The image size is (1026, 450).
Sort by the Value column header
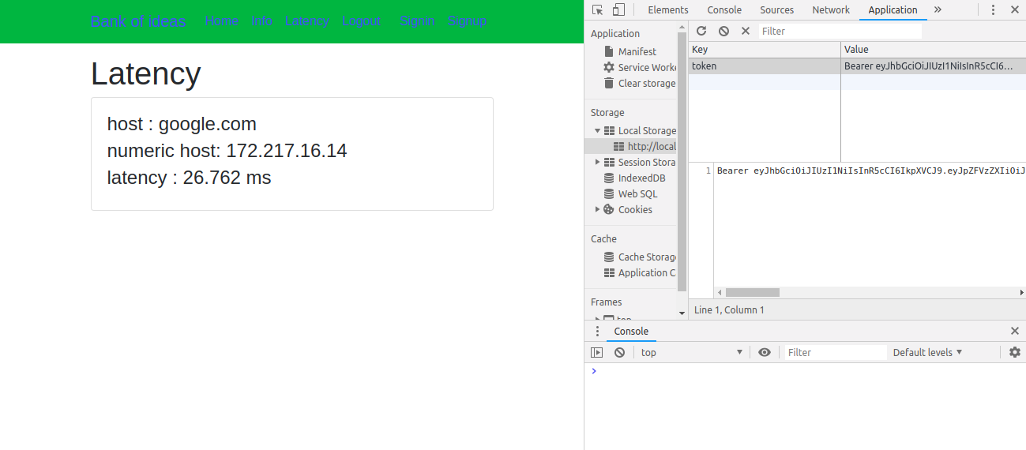tap(934, 49)
